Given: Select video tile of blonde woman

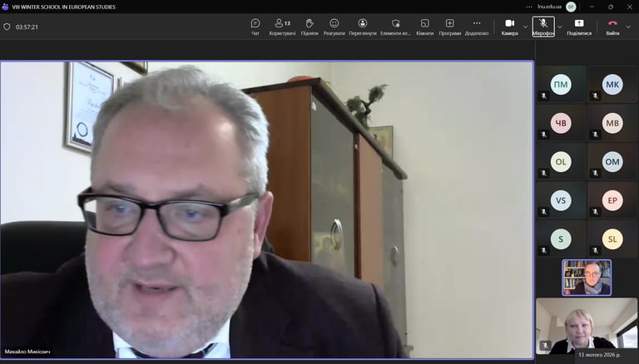Looking at the screenshot, I should (x=587, y=326).
